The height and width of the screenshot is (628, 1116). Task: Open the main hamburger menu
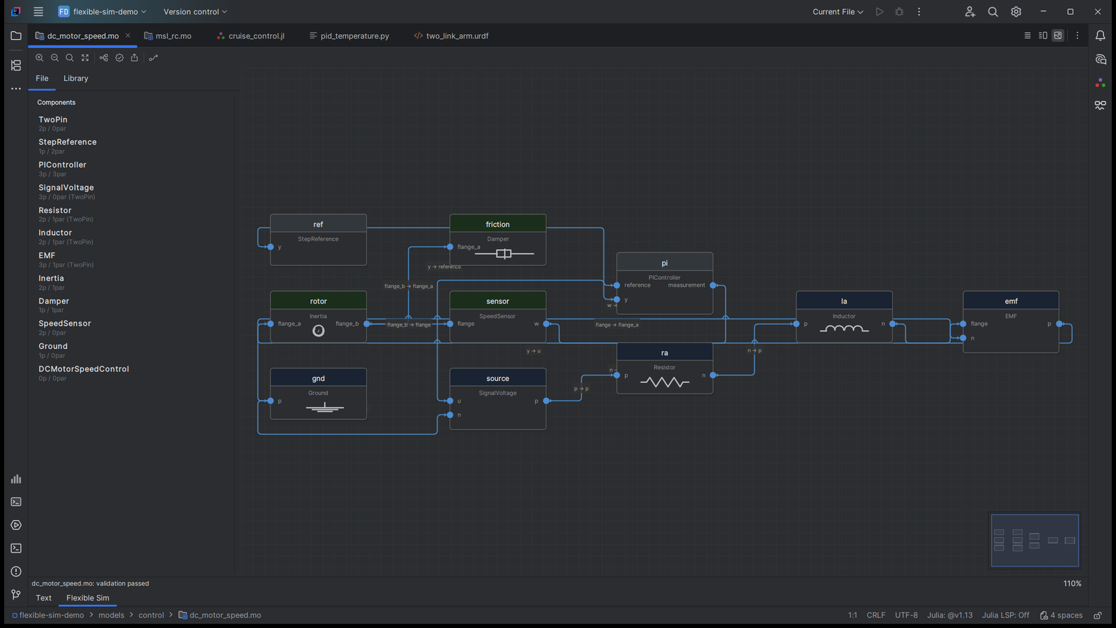click(38, 12)
